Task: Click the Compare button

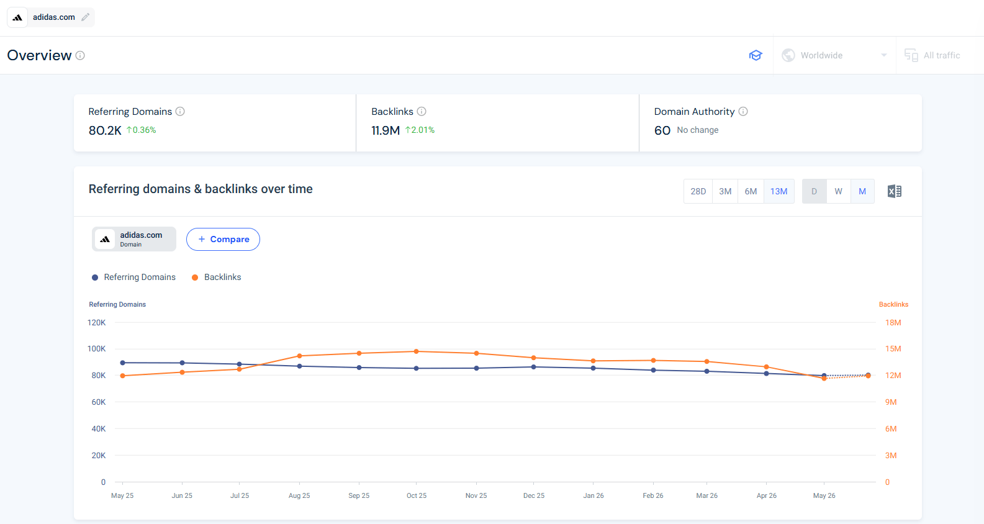Action: [x=223, y=239]
